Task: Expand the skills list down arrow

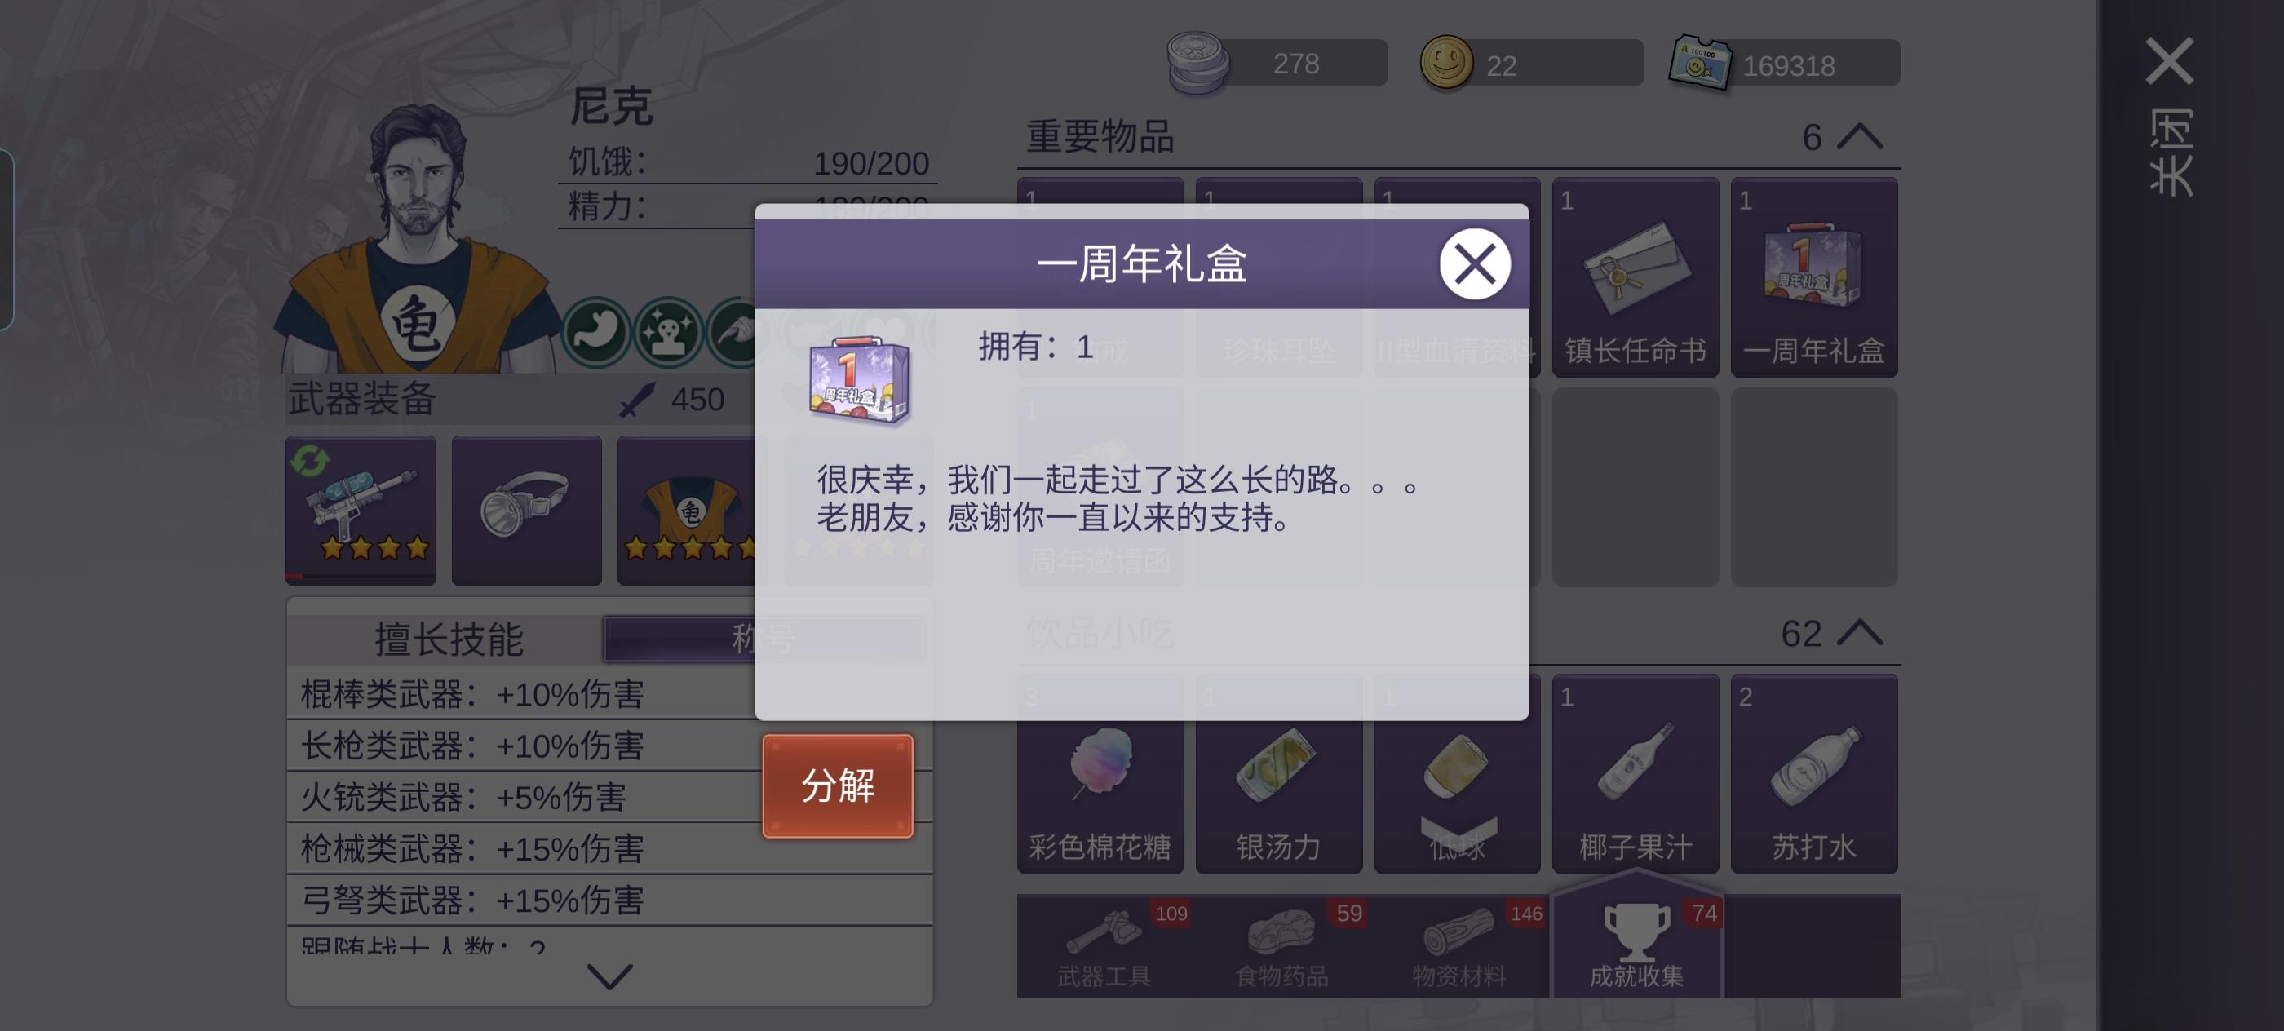Action: pos(610,976)
